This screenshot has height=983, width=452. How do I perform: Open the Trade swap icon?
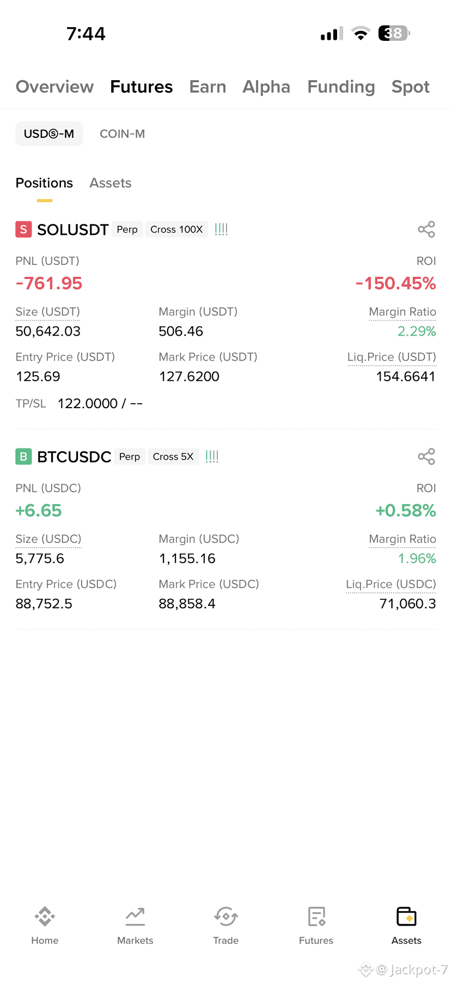[226, 917]
